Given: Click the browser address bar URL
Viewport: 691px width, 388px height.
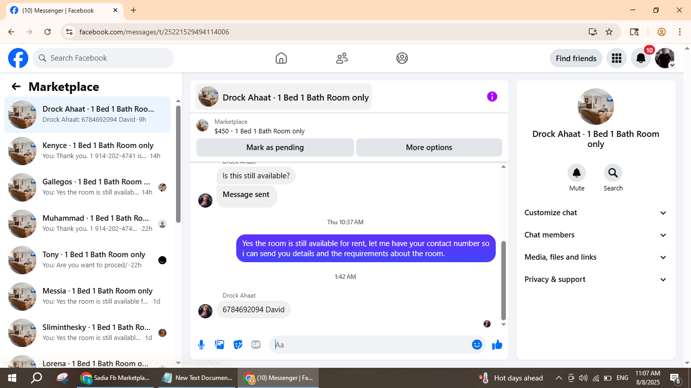Looking at the screenshot, I should pyautogui.click(x=154, y=32).
